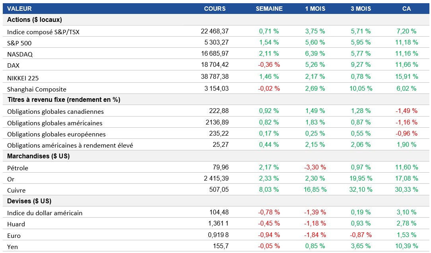
Task: Click the Pétrole 1 month value -3,30 %
Action: pos(315,167)
